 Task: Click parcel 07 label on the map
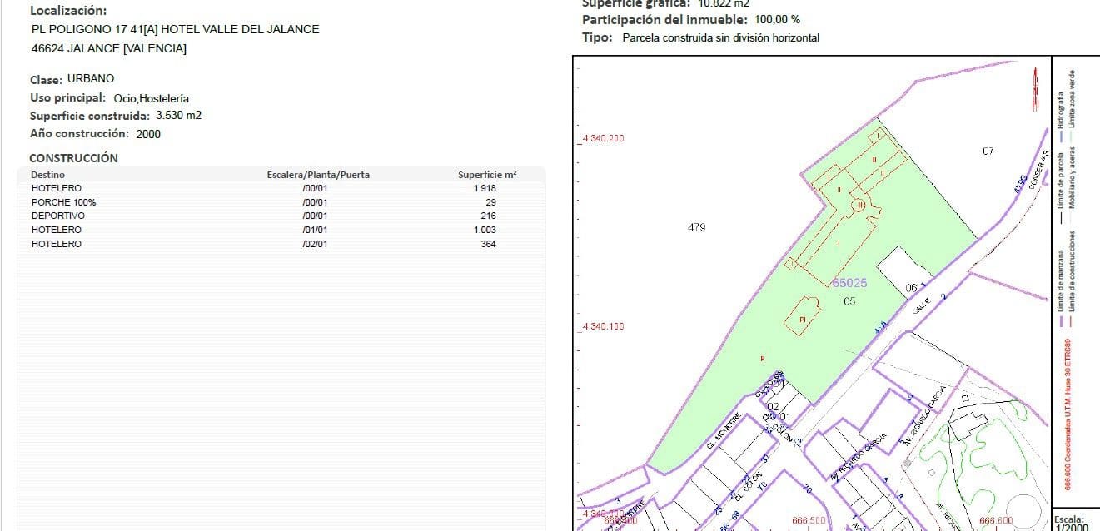click(988, 151)
